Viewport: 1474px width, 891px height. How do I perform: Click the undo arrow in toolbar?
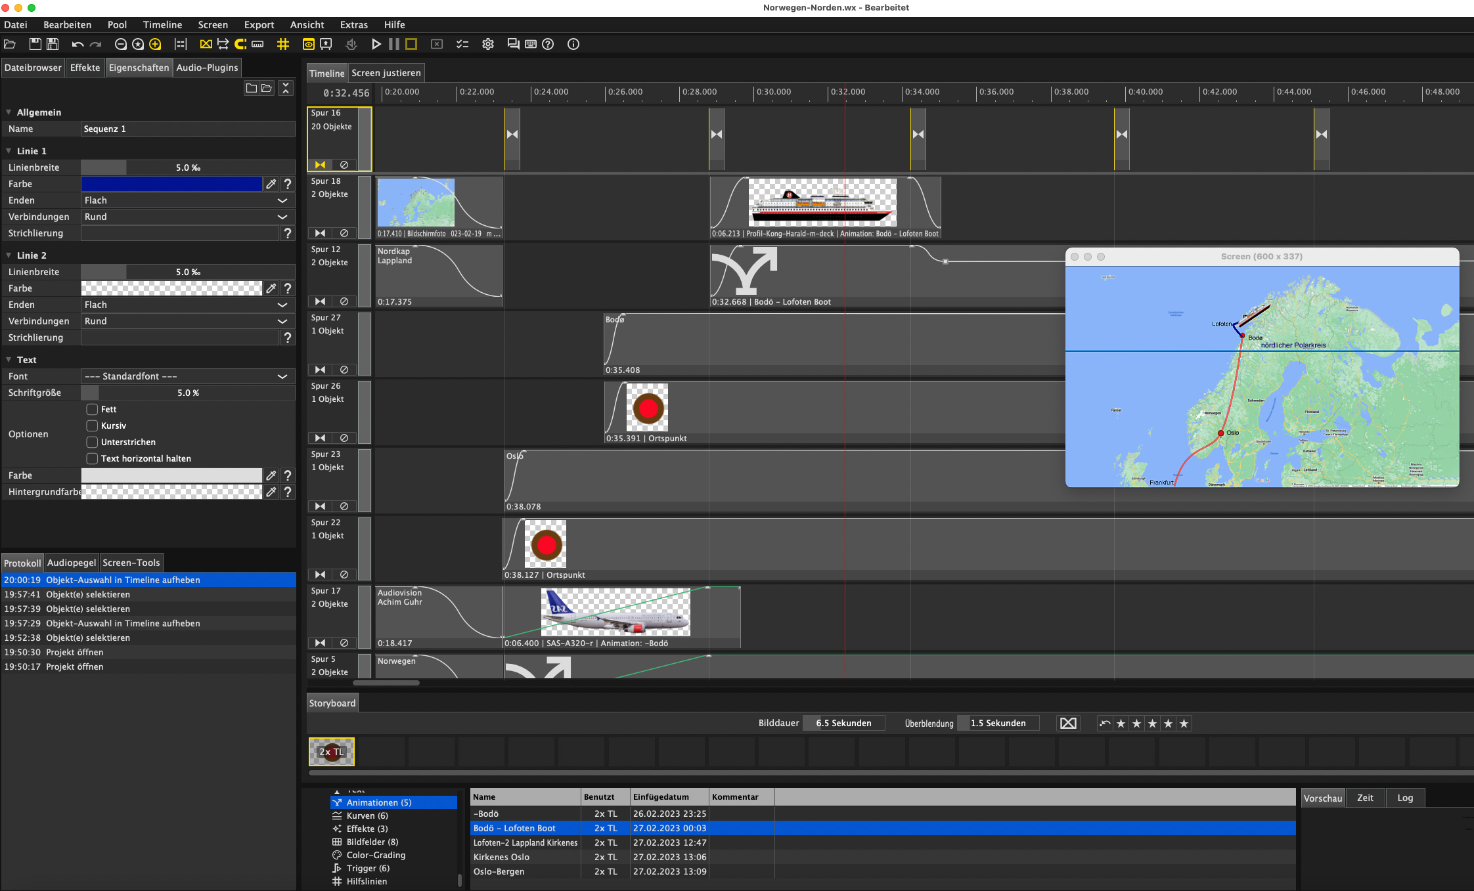point(78,44)
